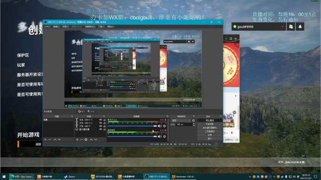Move source down in Sources panel
The height and width of the screenshot is (180, 321).
click(95, 140)
